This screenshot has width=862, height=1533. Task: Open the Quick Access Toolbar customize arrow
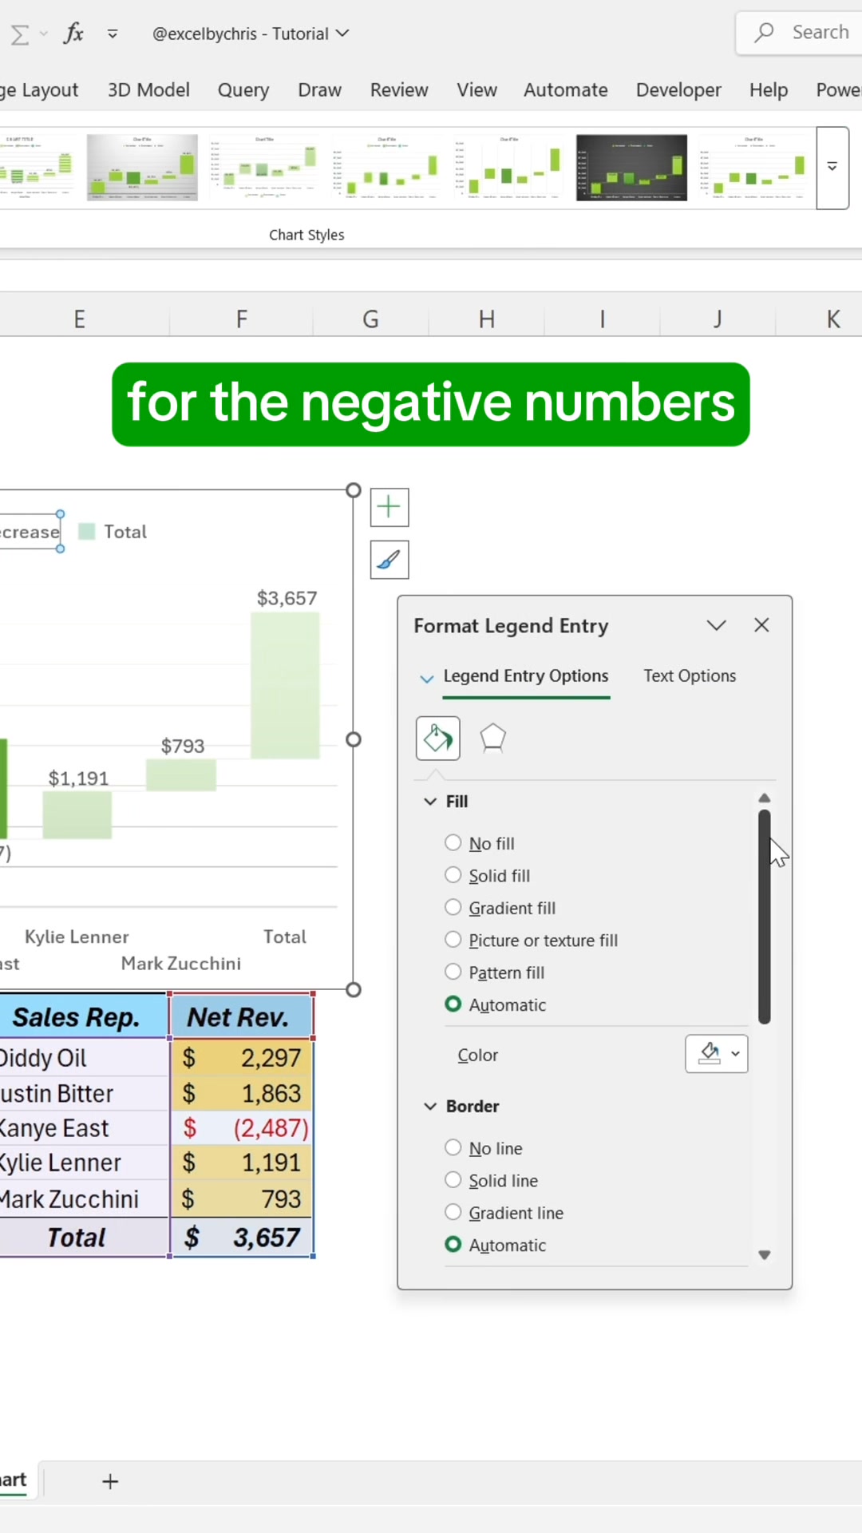pyautogui.click(x=113, y=34)
